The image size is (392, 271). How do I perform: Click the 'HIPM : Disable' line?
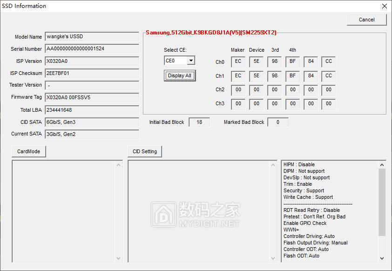pos(299,164)
